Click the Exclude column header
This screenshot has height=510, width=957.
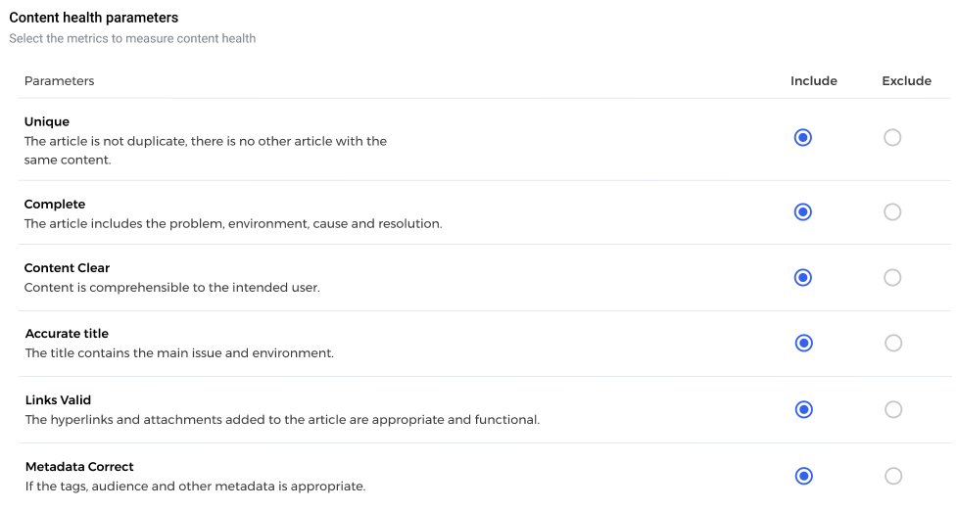tap(906, 81)
